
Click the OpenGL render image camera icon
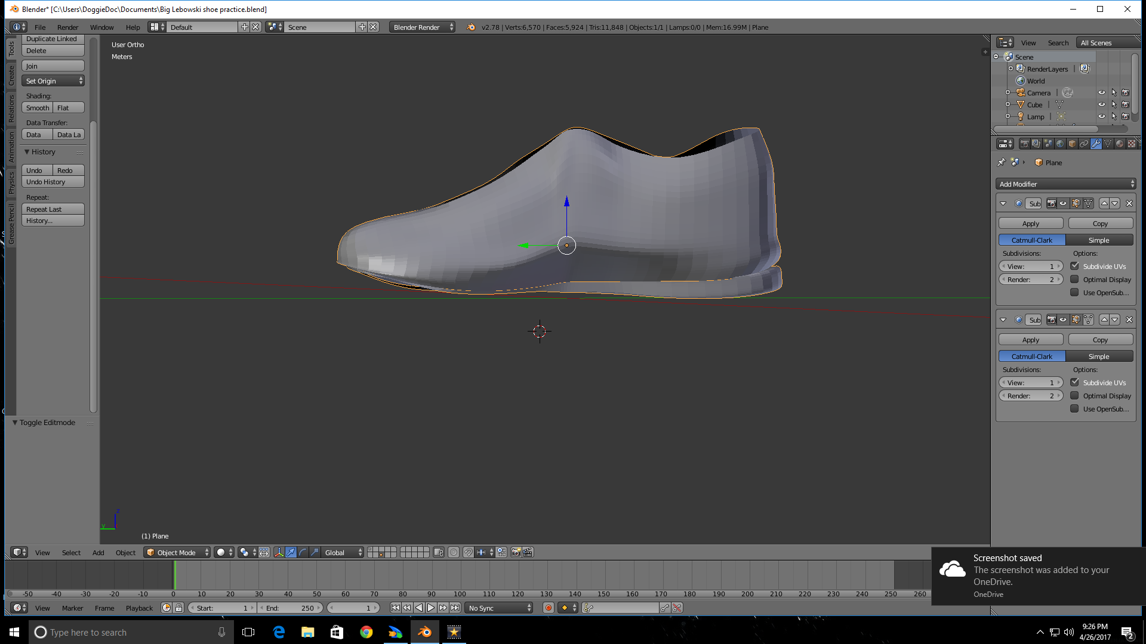tap(516, 553)
